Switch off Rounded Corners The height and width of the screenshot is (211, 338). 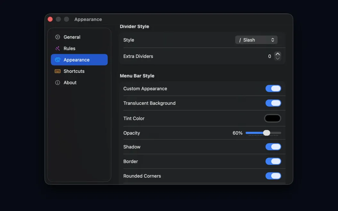point(273,176)
